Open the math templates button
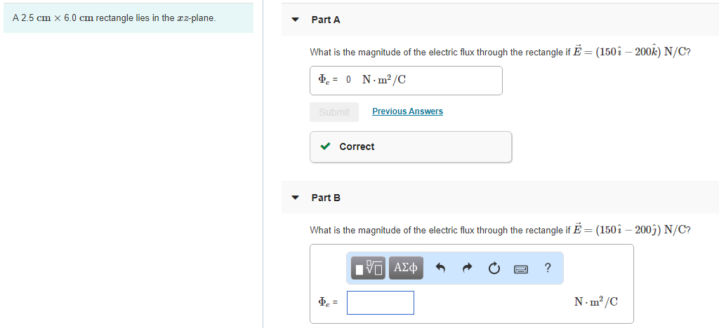 (369, 268)
